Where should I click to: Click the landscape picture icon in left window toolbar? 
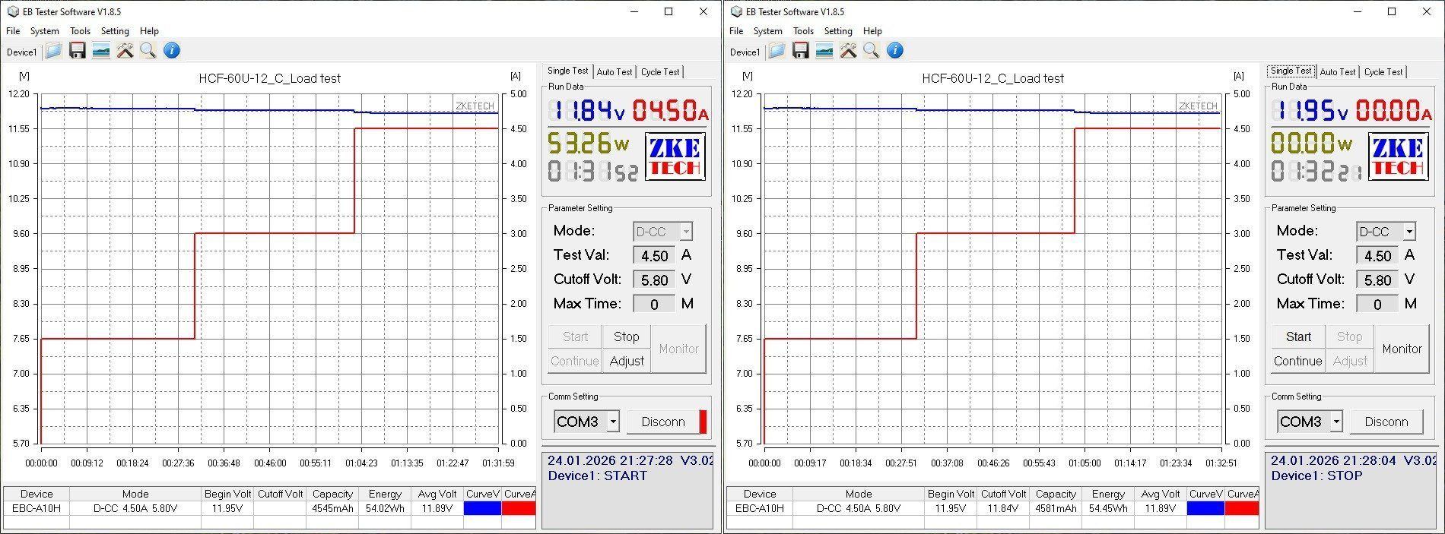tap(100, 51)
